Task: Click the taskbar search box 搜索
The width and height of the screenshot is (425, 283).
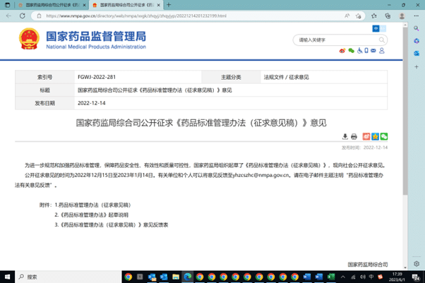Action: click(68, 277)
